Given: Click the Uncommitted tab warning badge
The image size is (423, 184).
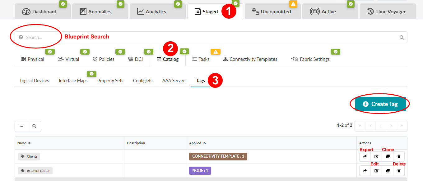Looking at the screenshot, I should click(x=293, y=4).
